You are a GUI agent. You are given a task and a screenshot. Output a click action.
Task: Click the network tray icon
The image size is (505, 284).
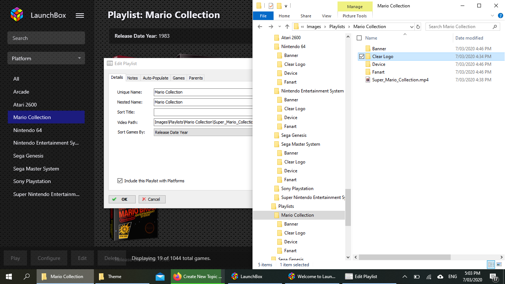429,276
